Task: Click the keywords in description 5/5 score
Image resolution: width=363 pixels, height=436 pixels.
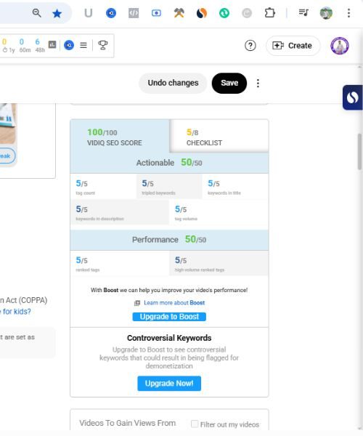Action: pos(120,213)
